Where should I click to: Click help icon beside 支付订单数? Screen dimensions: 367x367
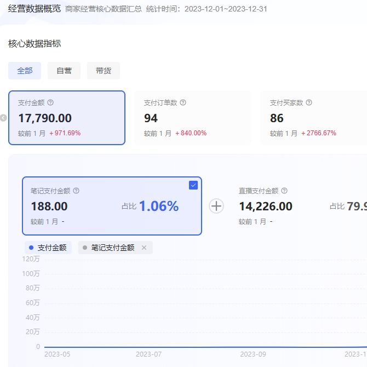183,102
